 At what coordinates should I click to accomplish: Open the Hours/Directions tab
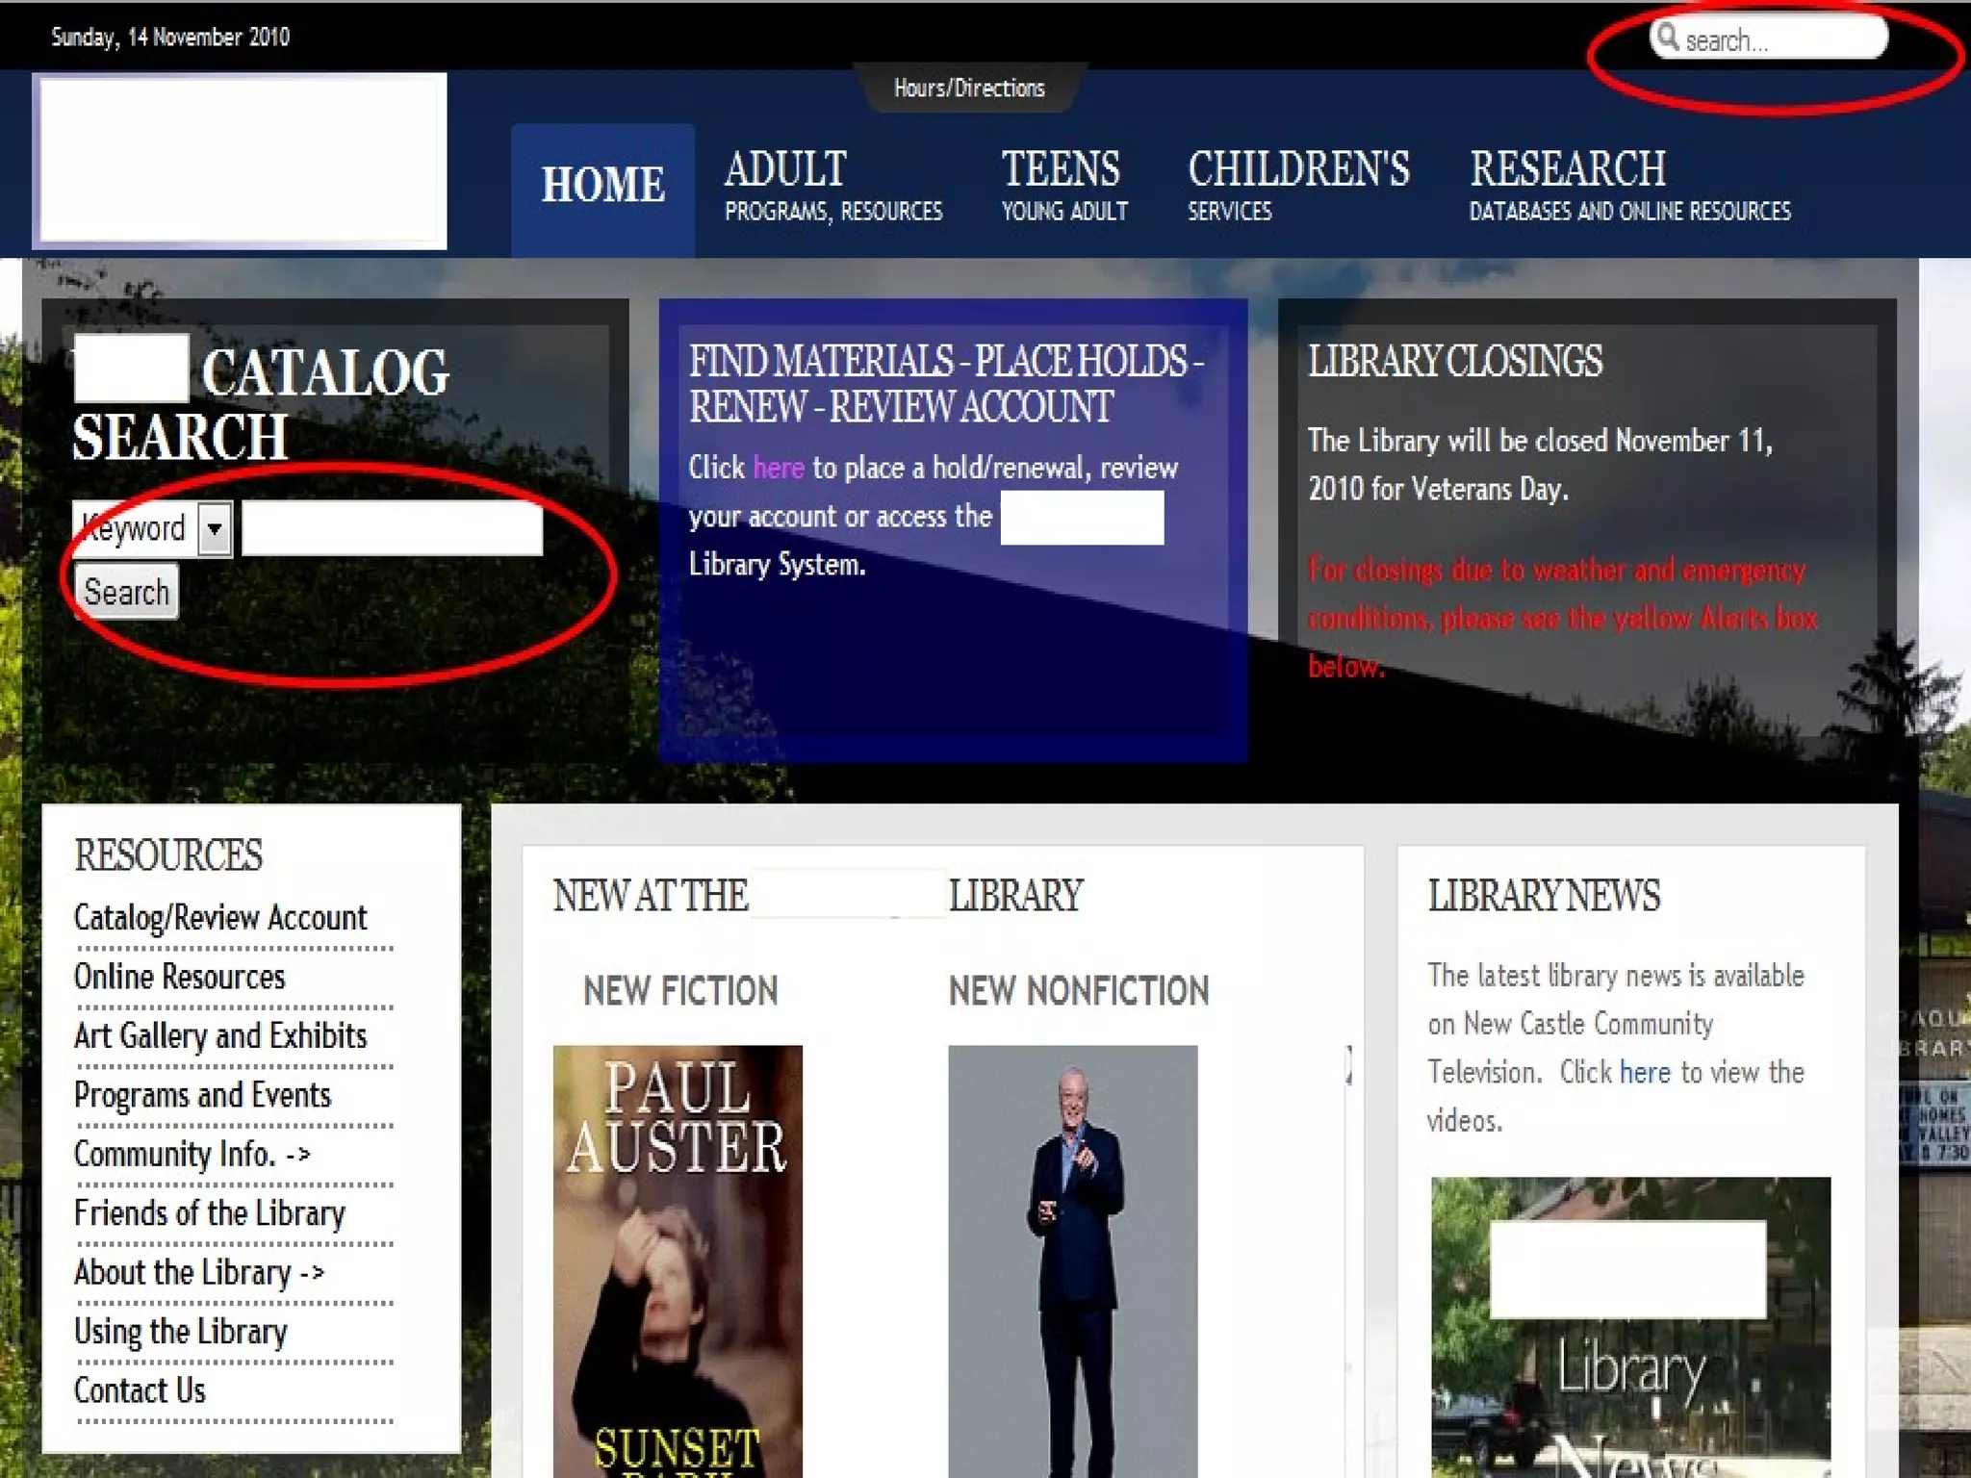[969, 89]
